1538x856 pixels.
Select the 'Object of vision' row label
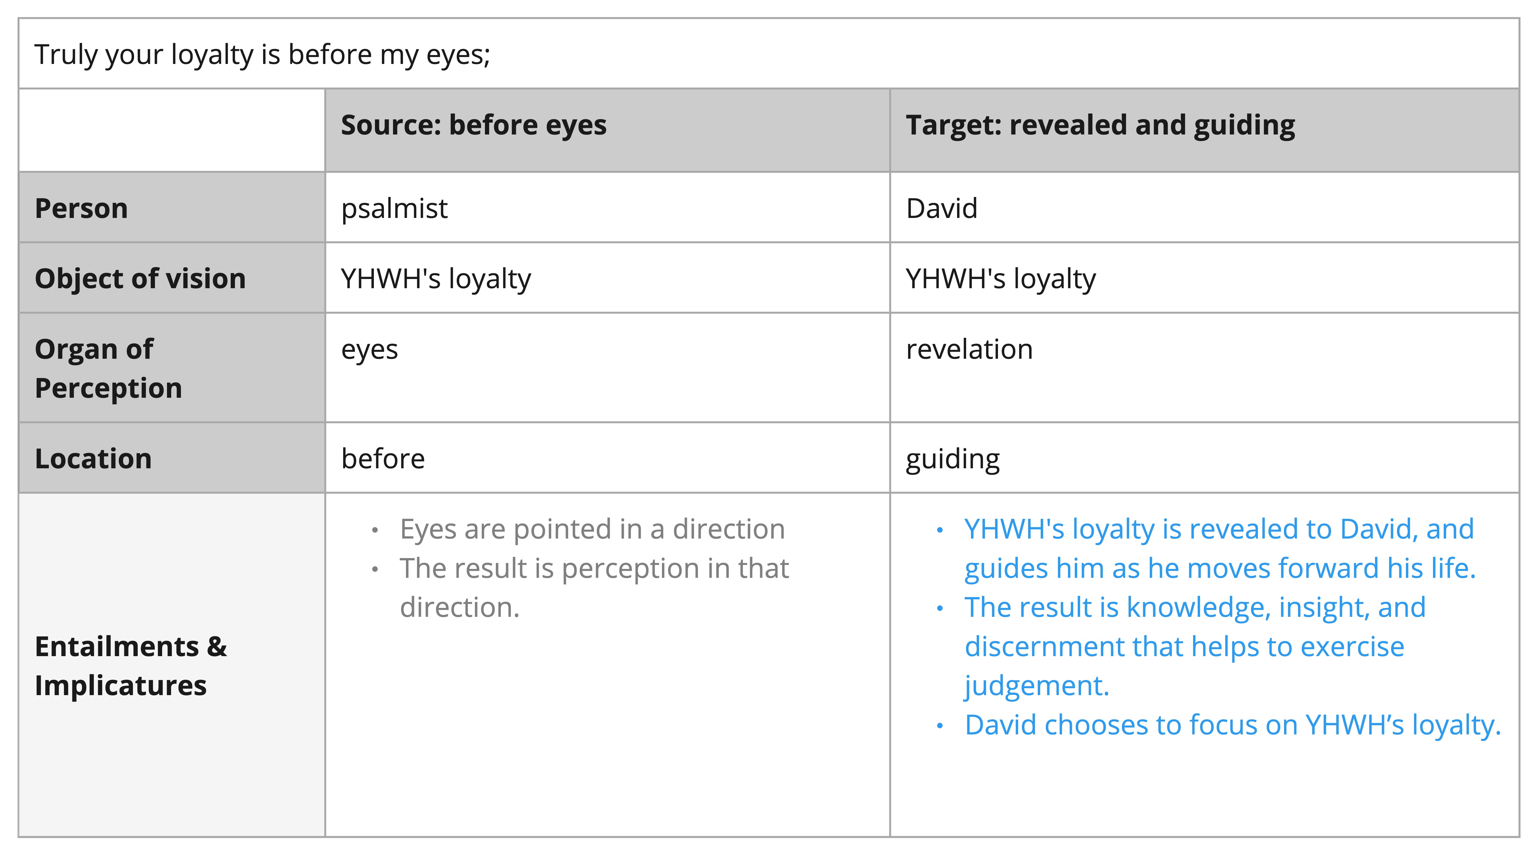coord(172,278)
